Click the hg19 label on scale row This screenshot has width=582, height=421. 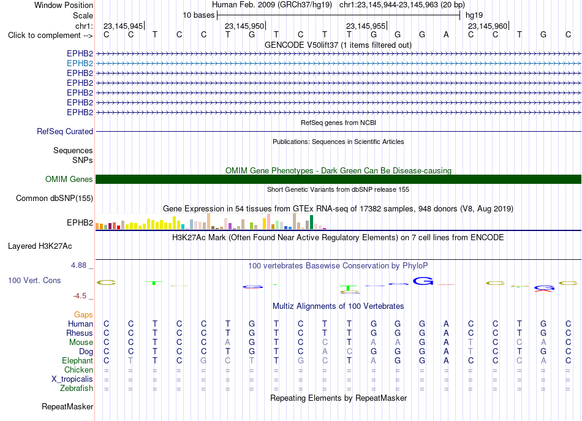tap(474, 15)
